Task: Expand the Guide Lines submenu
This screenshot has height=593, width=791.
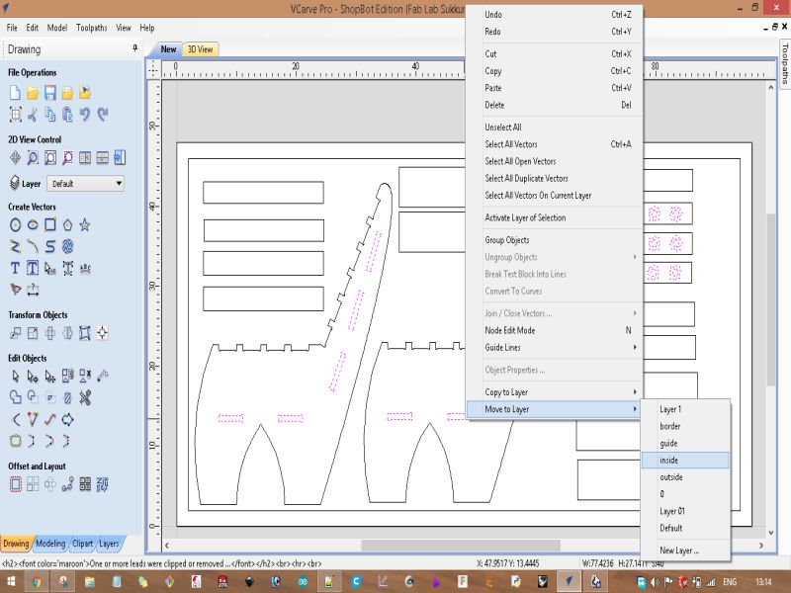Action: click(x=555, y=348)
